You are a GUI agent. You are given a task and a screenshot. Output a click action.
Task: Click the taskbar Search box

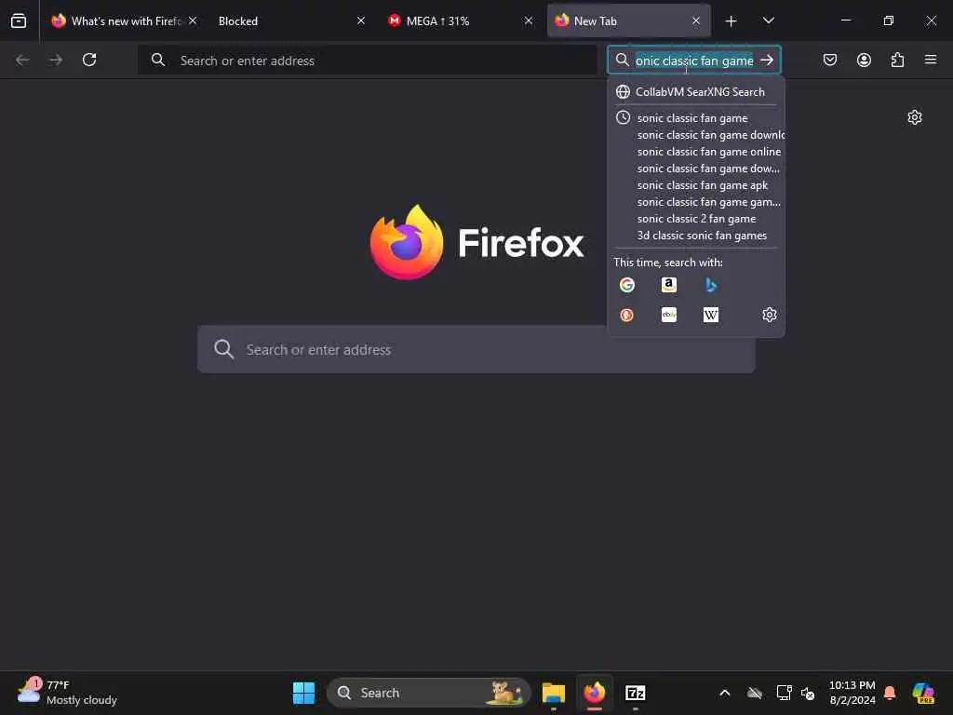click(428, 693)
